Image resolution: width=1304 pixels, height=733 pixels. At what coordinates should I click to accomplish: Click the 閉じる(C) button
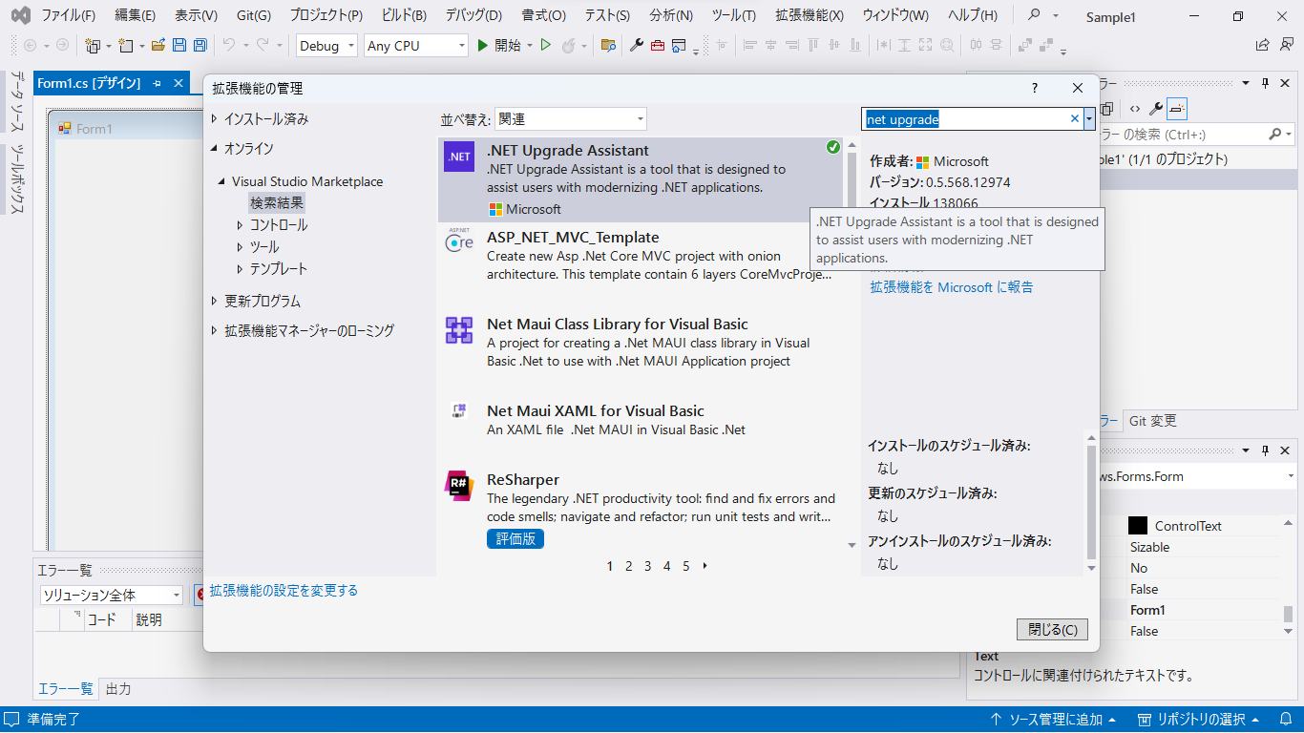(x=1052, y=630)
